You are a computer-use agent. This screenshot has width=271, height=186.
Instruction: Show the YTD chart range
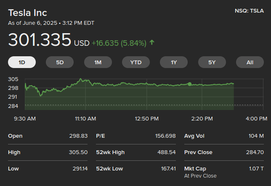[136, 62]
